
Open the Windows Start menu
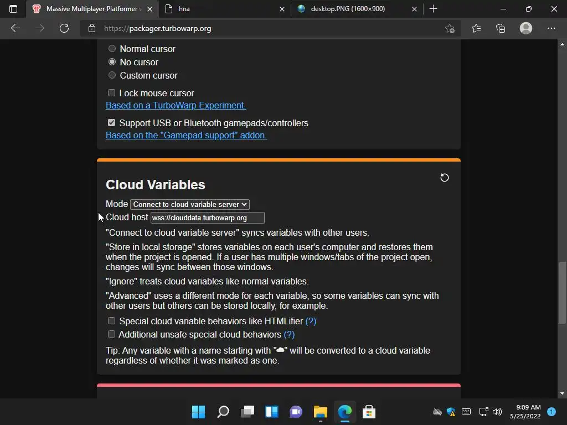pos(198,412)
